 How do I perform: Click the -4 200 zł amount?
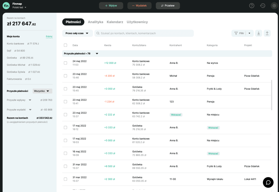[x=110, y=76]
